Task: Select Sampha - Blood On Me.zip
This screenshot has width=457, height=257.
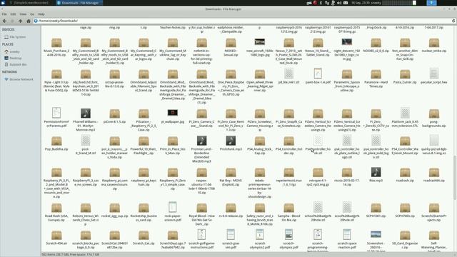Action: [x=288, y=208]
